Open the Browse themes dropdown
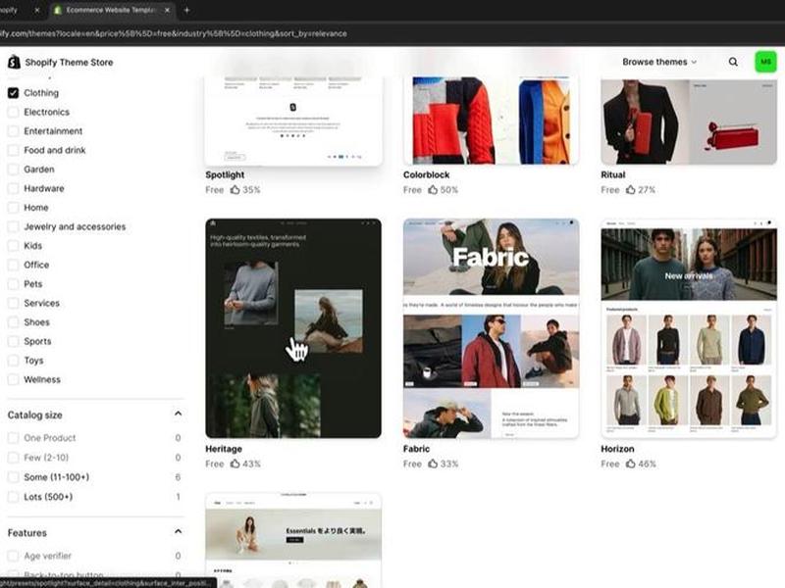The height and width of the screenshot is (588, 785). pyautogui.click(x=659, y=62)
